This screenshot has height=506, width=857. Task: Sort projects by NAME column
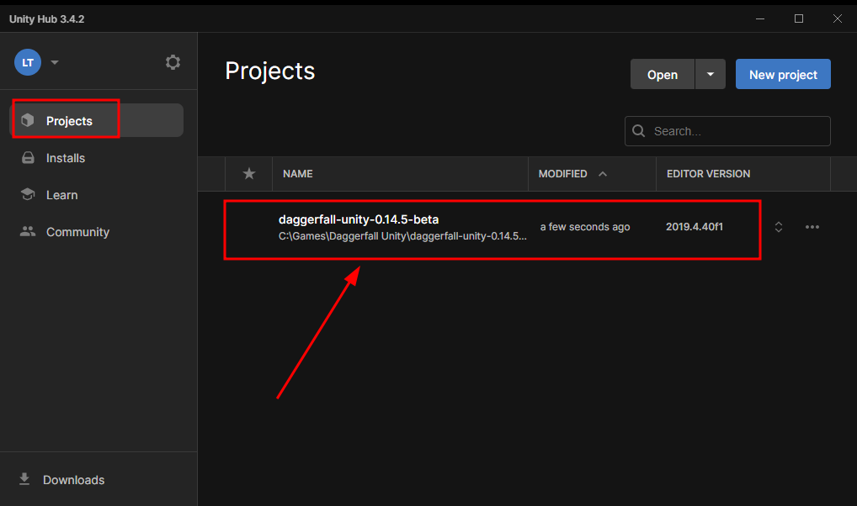298,174
